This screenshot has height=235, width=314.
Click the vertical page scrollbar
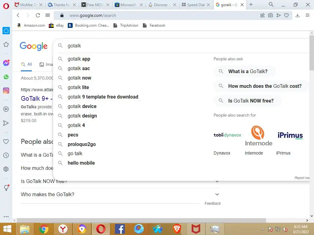coord(312,53)
